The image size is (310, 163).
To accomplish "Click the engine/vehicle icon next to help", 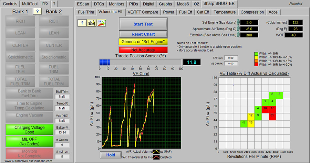I will pos(92,23).
